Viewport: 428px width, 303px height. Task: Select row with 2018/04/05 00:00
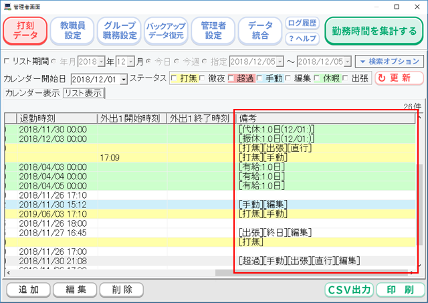click(x=210, y=186)
